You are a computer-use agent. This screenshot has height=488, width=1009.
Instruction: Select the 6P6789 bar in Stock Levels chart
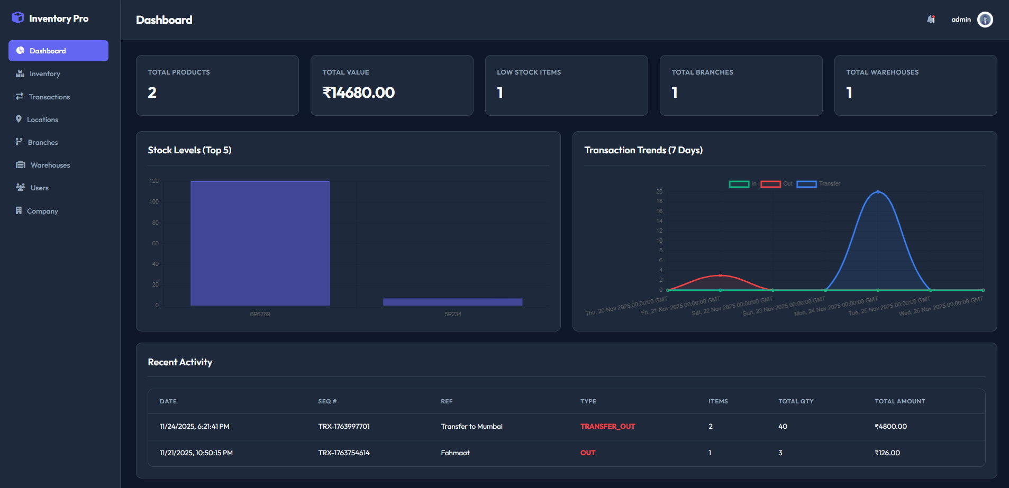(259, 243)
